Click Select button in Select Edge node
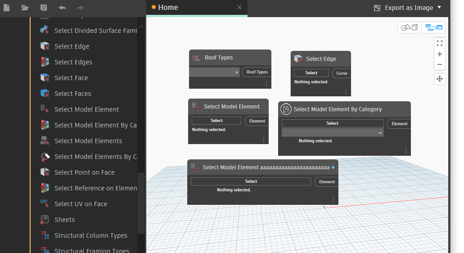 click(x=311, y=73)
